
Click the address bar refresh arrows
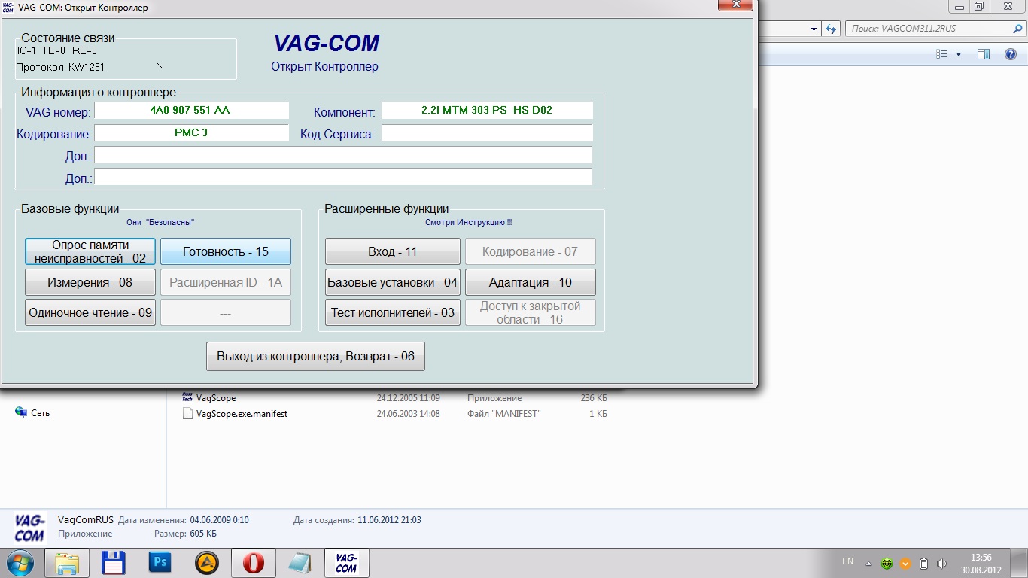pos(831,29)
